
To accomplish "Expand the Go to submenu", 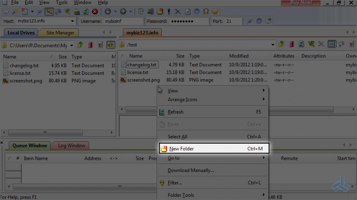I will click(213, 158).
